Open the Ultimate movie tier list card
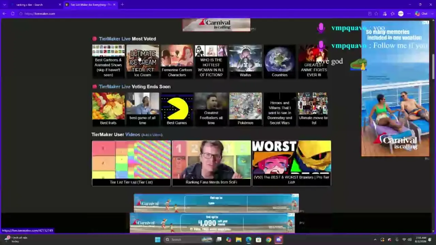The height and width of the screenshot is (245, 436). click(313, 109)
